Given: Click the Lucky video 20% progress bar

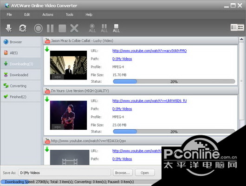Looking at the screenshot, I should click(x=174, y=81).
